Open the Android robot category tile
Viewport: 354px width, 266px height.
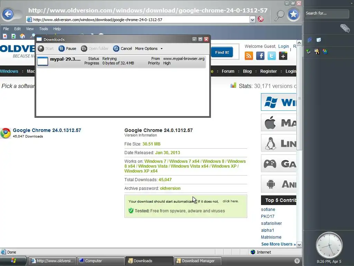279,184
